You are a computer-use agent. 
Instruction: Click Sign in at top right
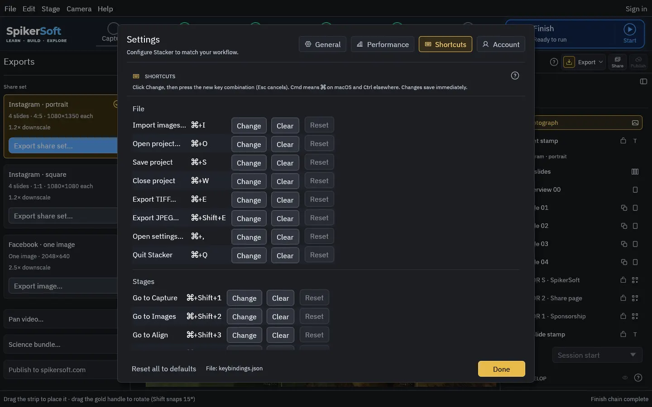pos(636,9)
